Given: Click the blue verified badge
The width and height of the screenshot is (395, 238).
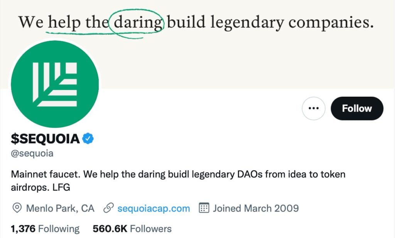Looking at the screenshot, I should 88,139.
